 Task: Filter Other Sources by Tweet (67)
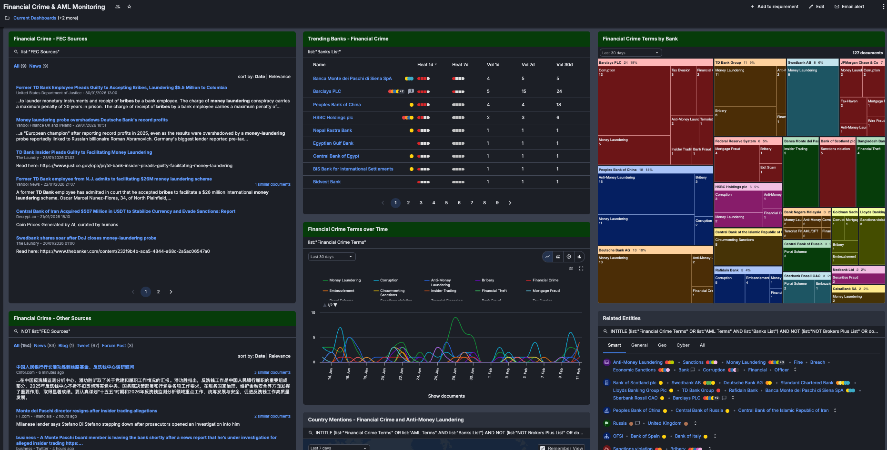click(88, 346)
